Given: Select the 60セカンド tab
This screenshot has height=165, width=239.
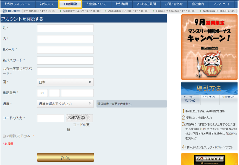Looking at the screenshot, I should click(x=228, y=97).
